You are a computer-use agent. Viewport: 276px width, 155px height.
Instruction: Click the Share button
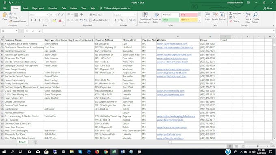[268, 8]
